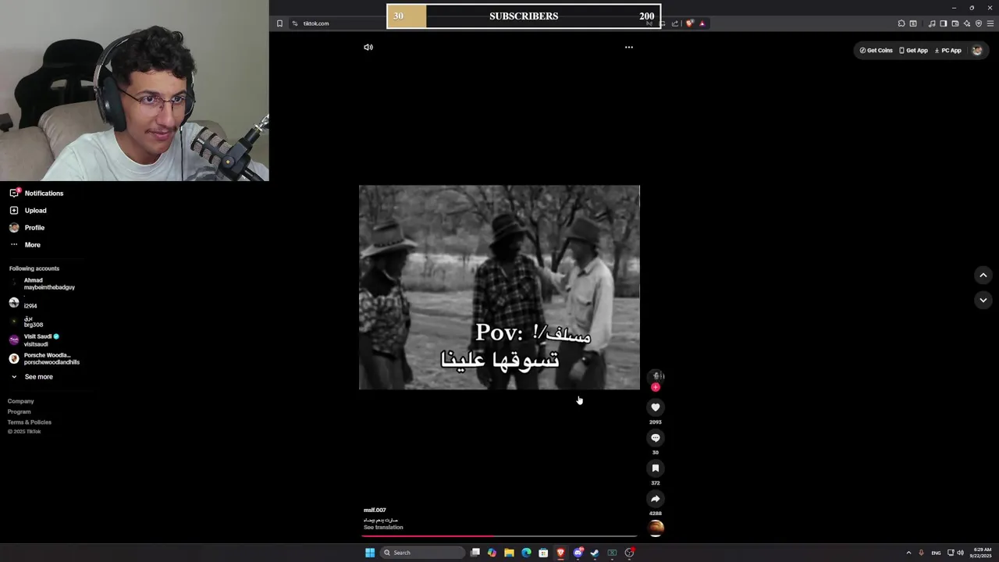This screenshot has height=562, width=999.
Task: Open Brave Rewards triangle icon
Action: [x=702, y=23]
